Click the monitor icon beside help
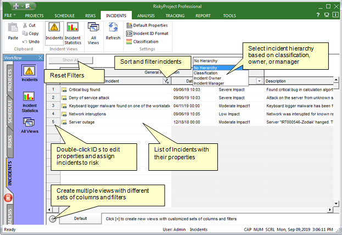This screenshot has width=342, height=235. pos(327,15)
